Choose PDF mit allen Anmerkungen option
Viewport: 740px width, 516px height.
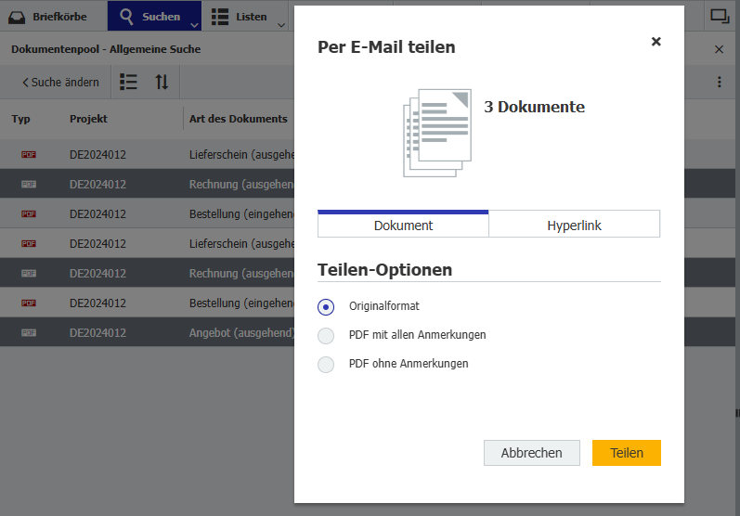pyautogui.click(x=326, y=335)
